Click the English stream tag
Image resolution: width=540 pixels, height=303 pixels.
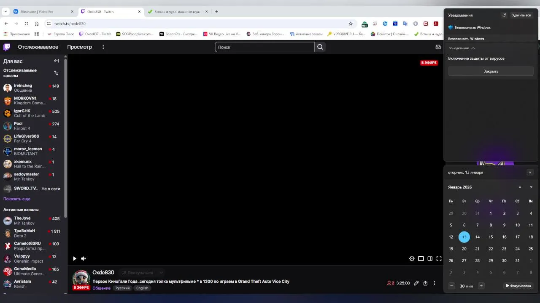(142, 288)
